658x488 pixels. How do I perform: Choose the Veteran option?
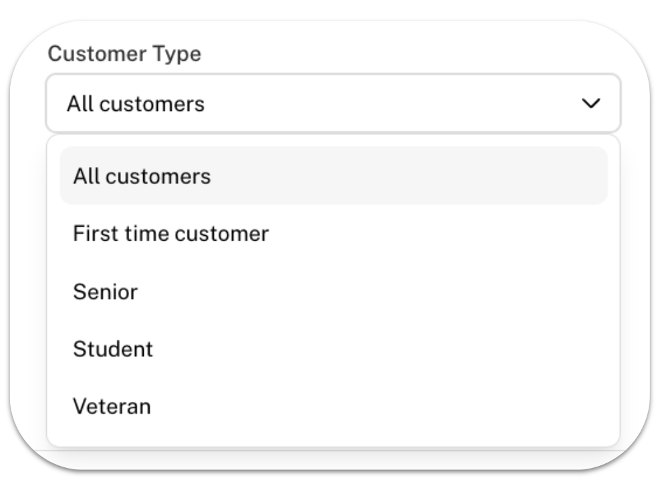[x=334, y=406]
